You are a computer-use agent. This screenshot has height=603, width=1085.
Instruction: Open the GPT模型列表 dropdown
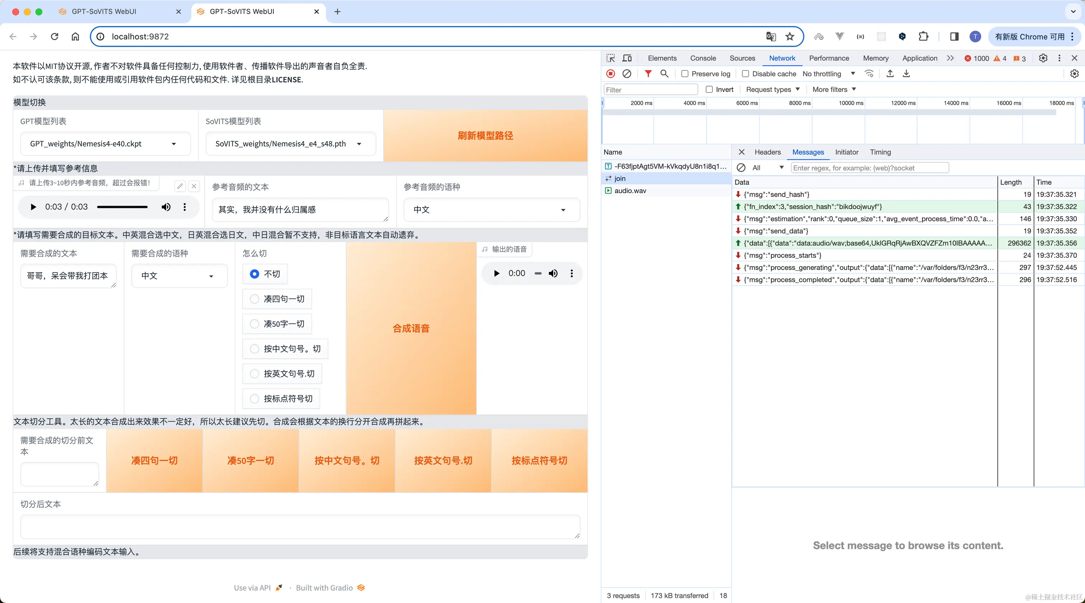pos(105,143)
